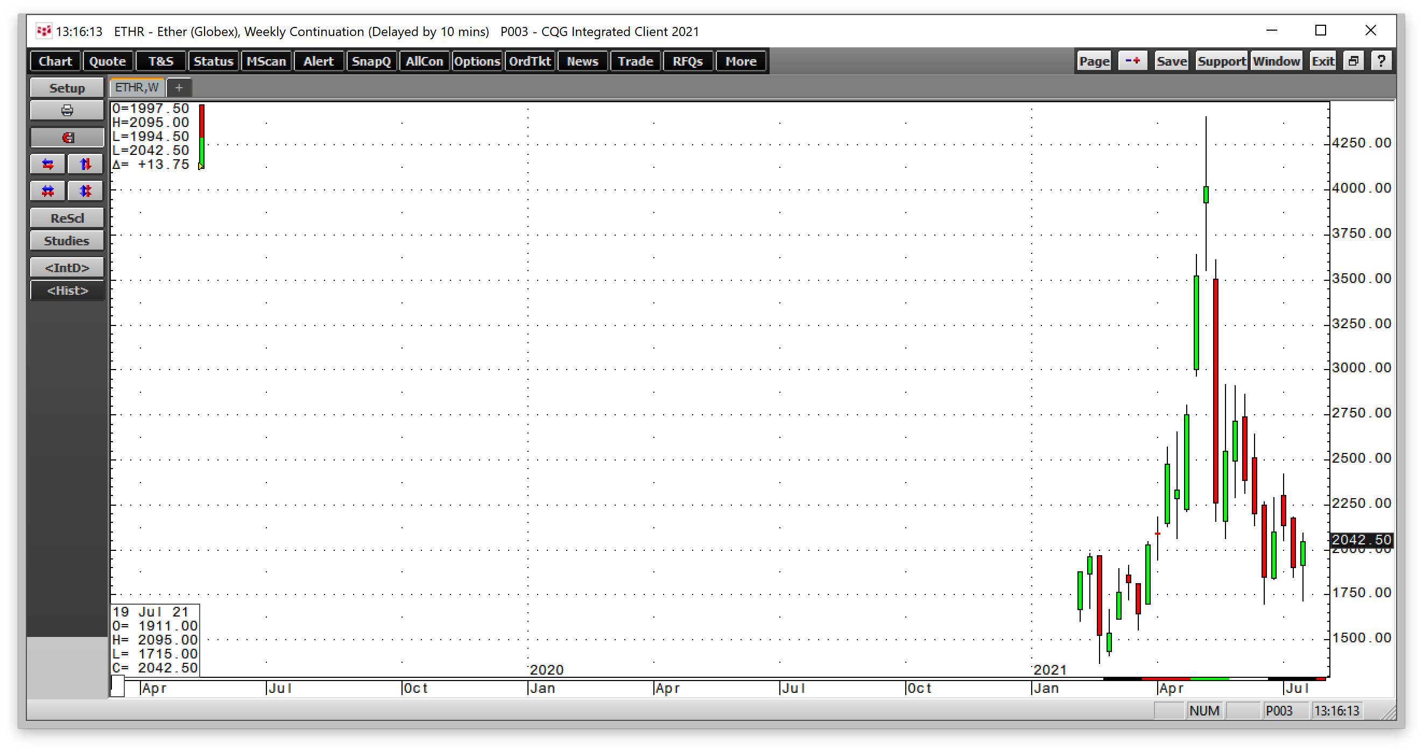
Task: Click the vertical expand arrows icon
Action: pos(85,164)
